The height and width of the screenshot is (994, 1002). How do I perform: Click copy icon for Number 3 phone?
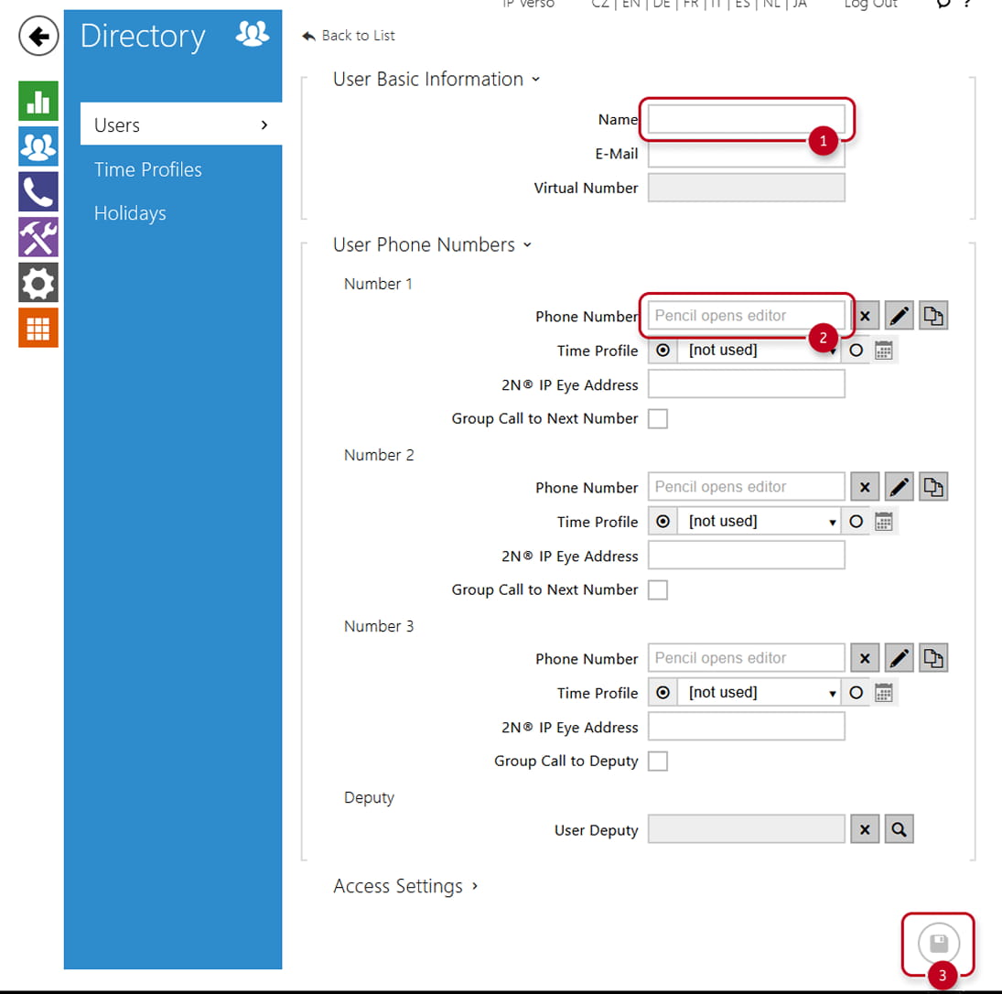tap(933, 658)
